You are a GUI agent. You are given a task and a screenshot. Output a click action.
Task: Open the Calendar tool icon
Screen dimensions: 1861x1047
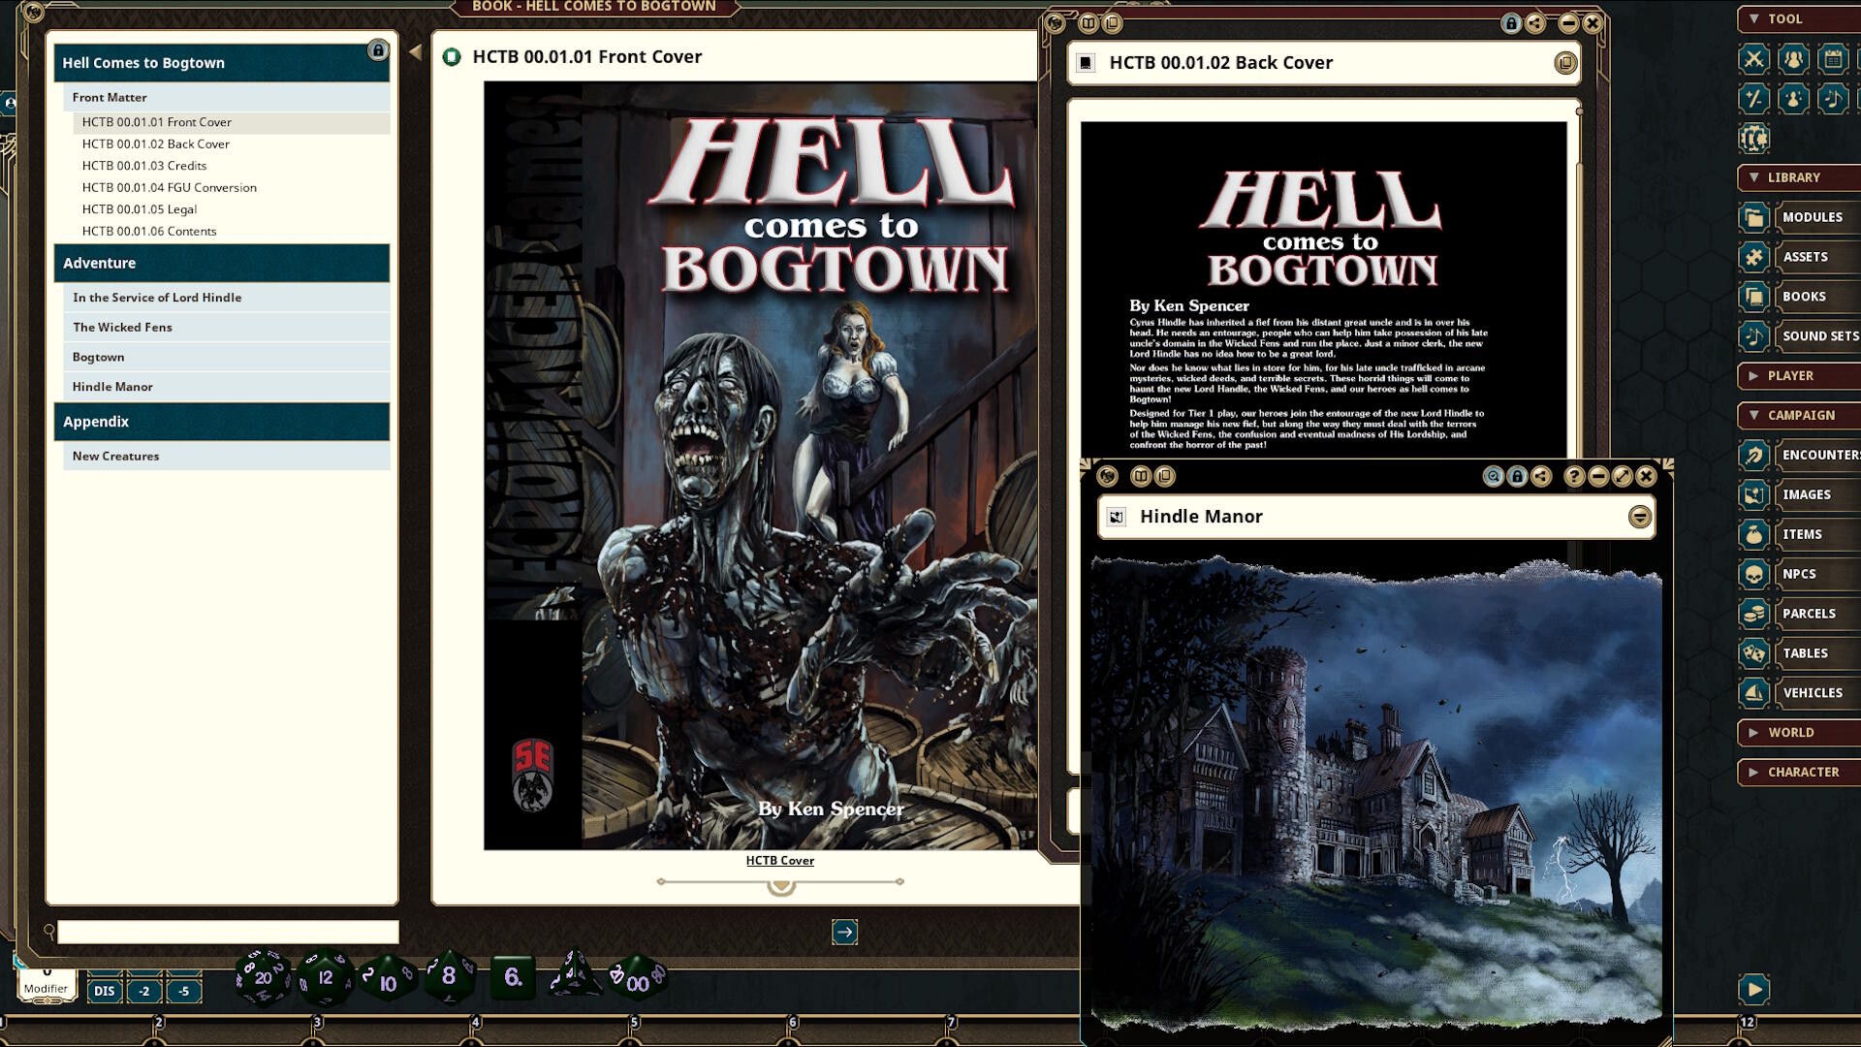1833,59
